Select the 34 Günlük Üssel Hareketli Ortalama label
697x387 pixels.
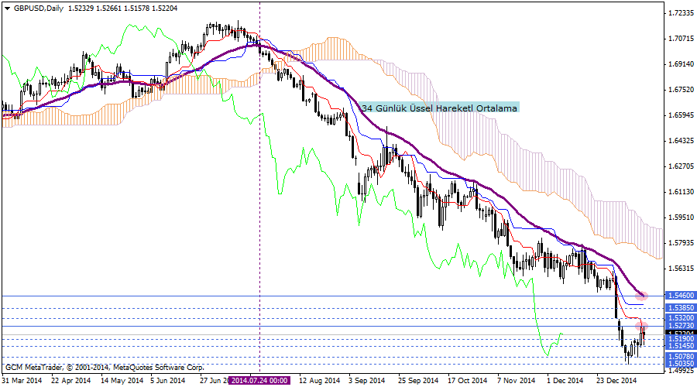440,109
